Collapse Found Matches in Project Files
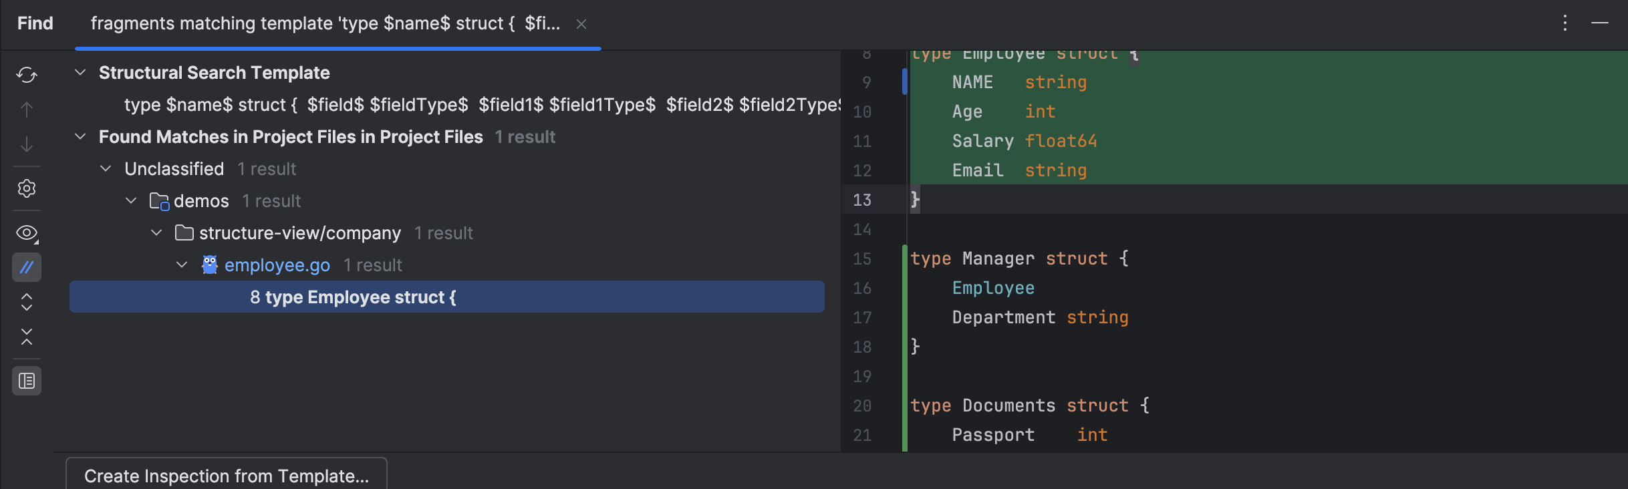1628x489 pixels. 80,136
